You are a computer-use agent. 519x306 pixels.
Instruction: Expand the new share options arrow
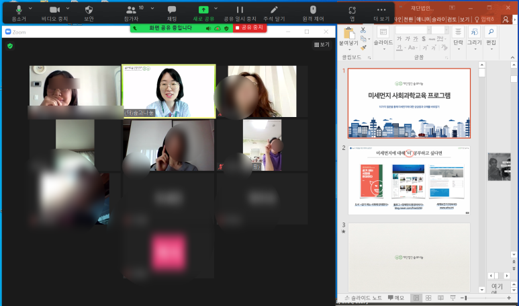(x=216, y=8)
